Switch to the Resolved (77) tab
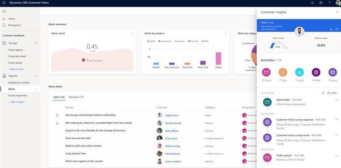Screen dimensions: 341x168 pos(76,97)
